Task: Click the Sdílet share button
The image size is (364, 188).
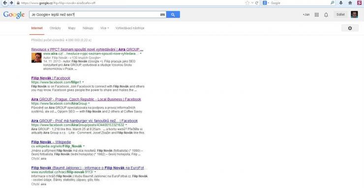Action: click(x=340, y=15)
